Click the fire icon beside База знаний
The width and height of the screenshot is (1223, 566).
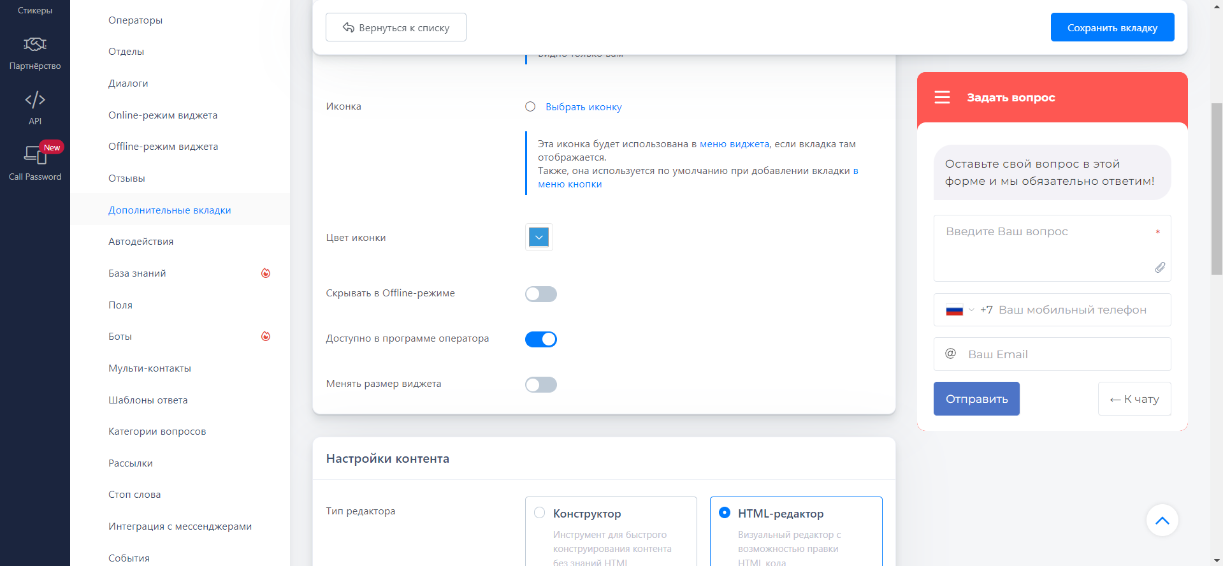pyautogui.click(x=266, y=273)
